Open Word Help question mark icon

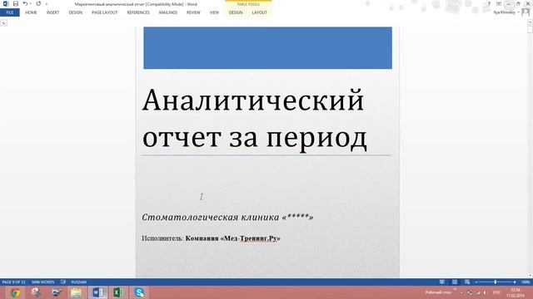489,3
